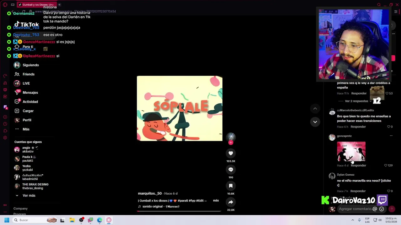Viewport: 401px width, 225px height.
Task: Open emoji picker in comment box
Action: click(x=382, y=209)
